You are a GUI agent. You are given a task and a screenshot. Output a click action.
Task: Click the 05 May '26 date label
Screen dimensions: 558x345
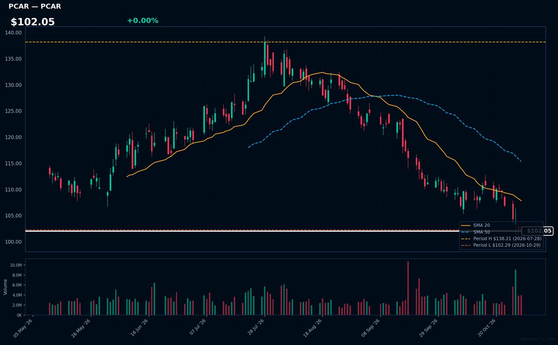click(24, 328)
